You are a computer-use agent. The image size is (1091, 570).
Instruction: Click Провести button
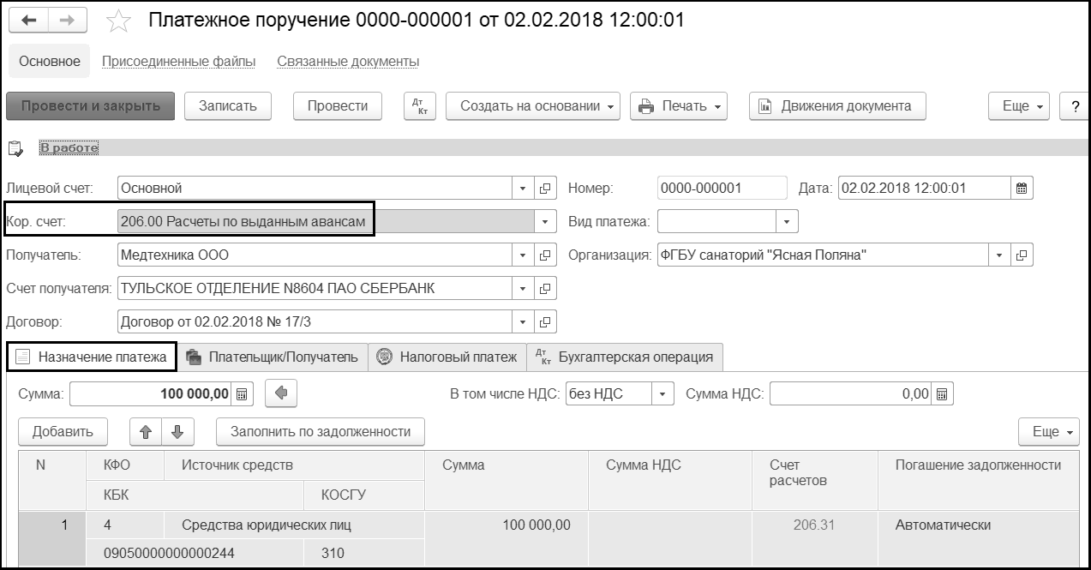338,106
